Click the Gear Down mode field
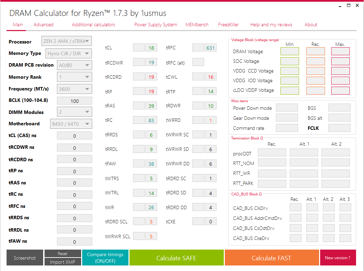Viewport: 364px width, 271px height. [x=287, y=118]
